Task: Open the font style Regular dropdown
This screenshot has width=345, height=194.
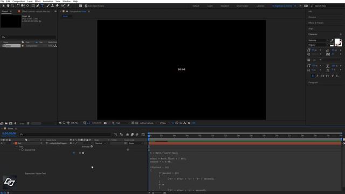Action: 318,45
